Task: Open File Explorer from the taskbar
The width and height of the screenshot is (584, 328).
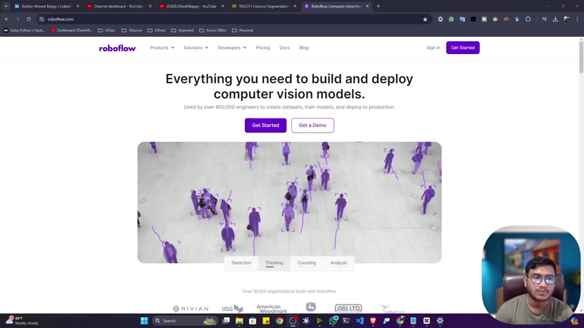Action: click(x=239, y=320)
